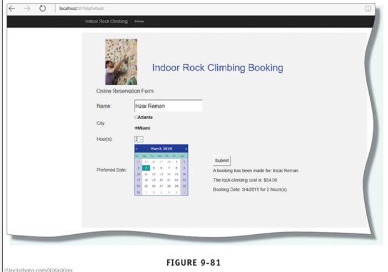Open the reading view icon in address bar

click(x=368, y=8)
